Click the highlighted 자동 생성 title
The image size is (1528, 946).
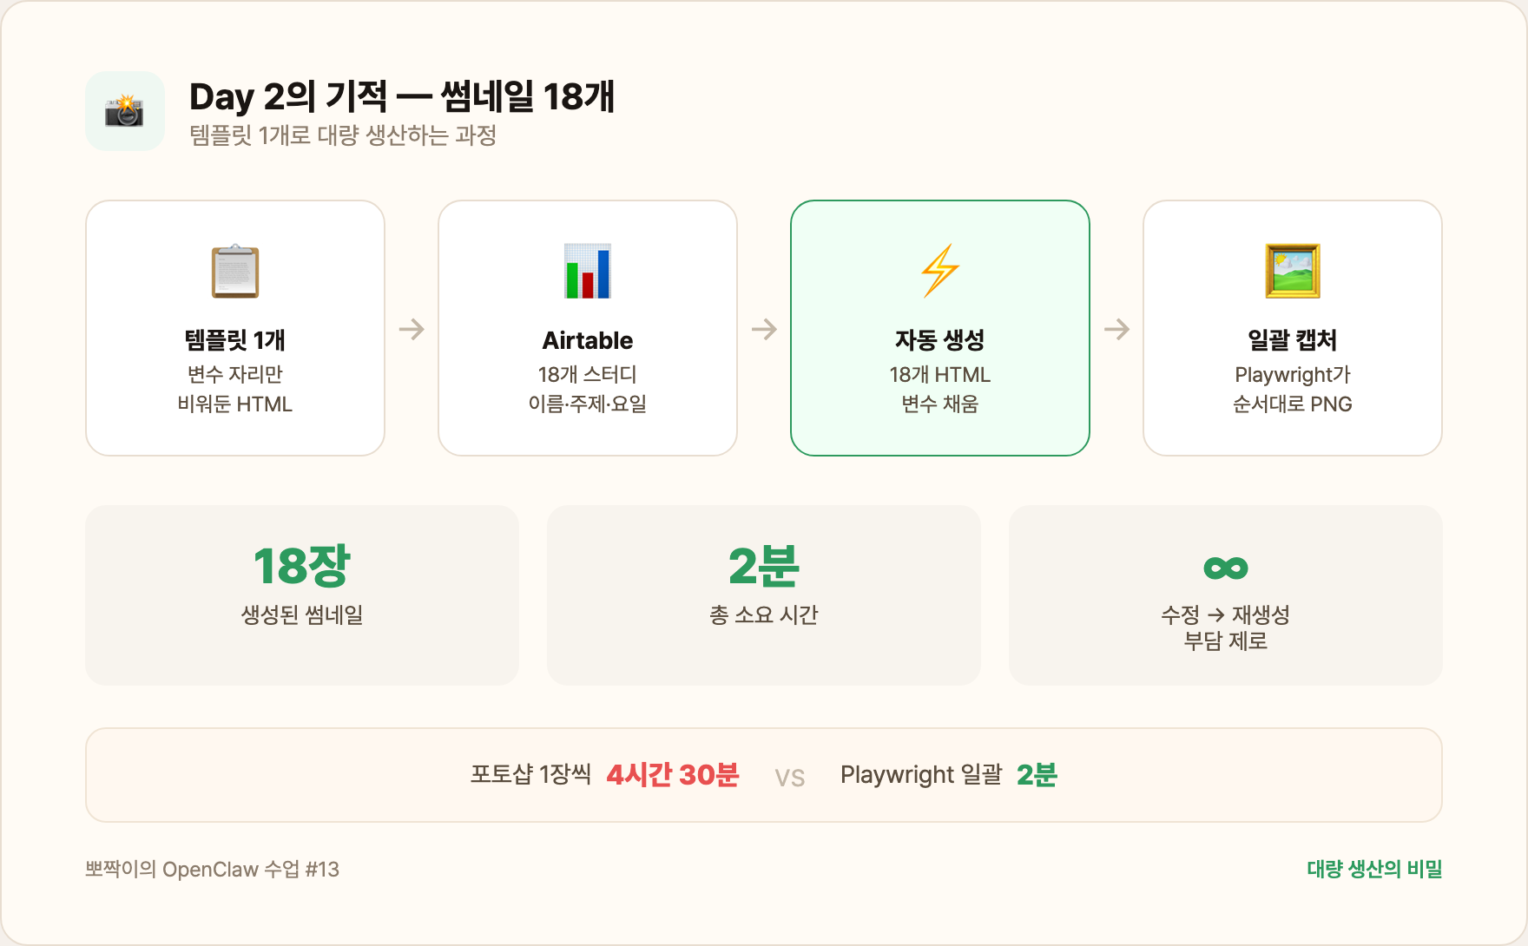pos(940,340)
